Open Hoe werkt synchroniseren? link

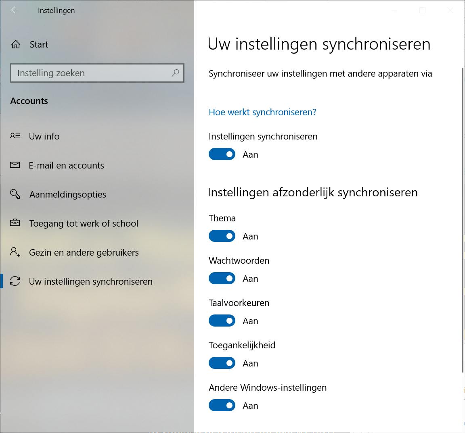(x=262, y=112)
